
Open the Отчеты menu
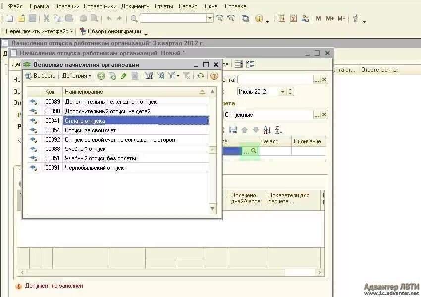pyautogui.click(x=164, y=6)
